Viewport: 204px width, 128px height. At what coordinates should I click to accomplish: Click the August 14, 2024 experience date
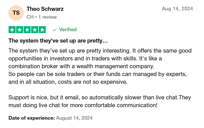(x=74, y=118)
